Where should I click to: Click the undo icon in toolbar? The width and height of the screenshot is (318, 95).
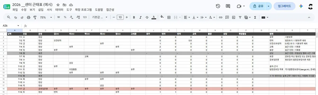coord(15,17)
